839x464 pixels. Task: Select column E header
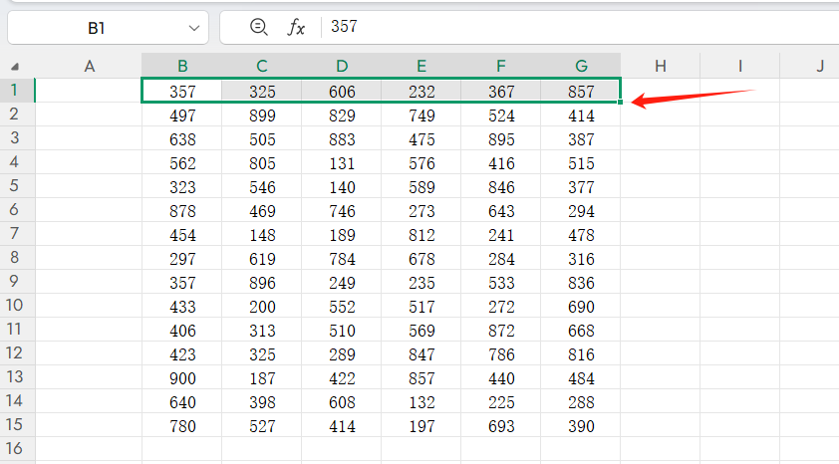(x=421, y=66)
